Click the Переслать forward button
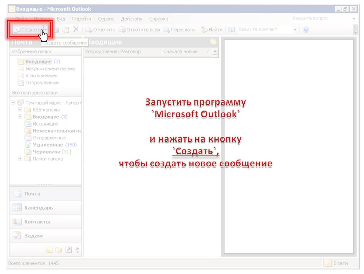Image resolution: width=364 pixels, height=274 pixels. [x=179, y=29]
